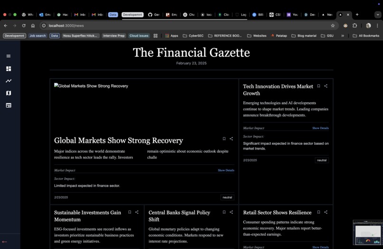This screenshot has height=249, width=383.
Task: Open the tab groups grid icon in bookmarks bar
Action: 155,36
